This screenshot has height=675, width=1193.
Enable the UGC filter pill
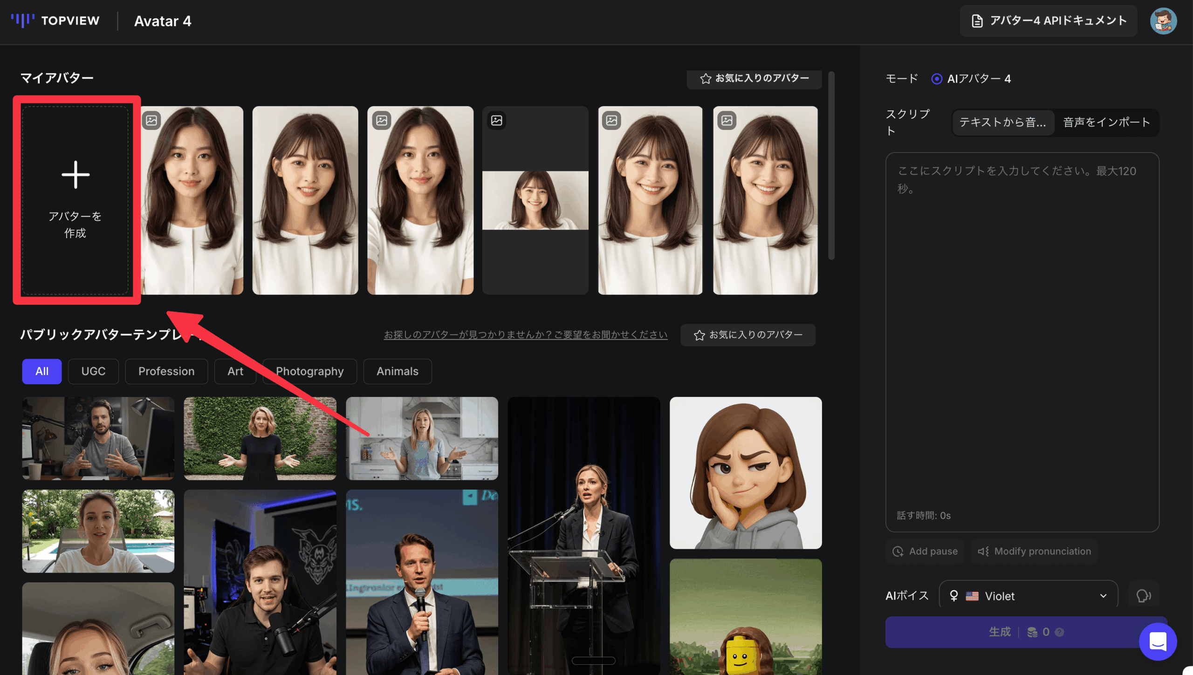[93, 371]
